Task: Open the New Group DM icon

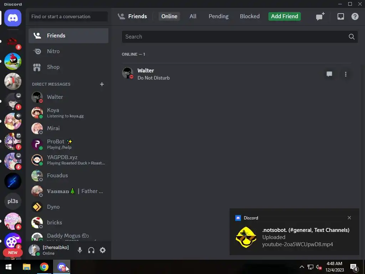Action: pos(320,16)
